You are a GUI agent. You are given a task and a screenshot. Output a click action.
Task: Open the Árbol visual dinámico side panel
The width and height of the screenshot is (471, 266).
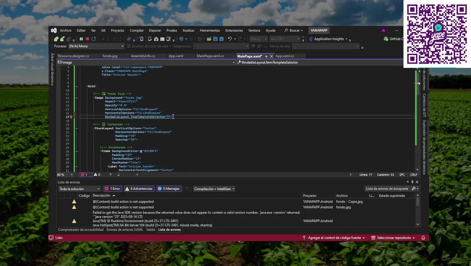click(52, 69)
